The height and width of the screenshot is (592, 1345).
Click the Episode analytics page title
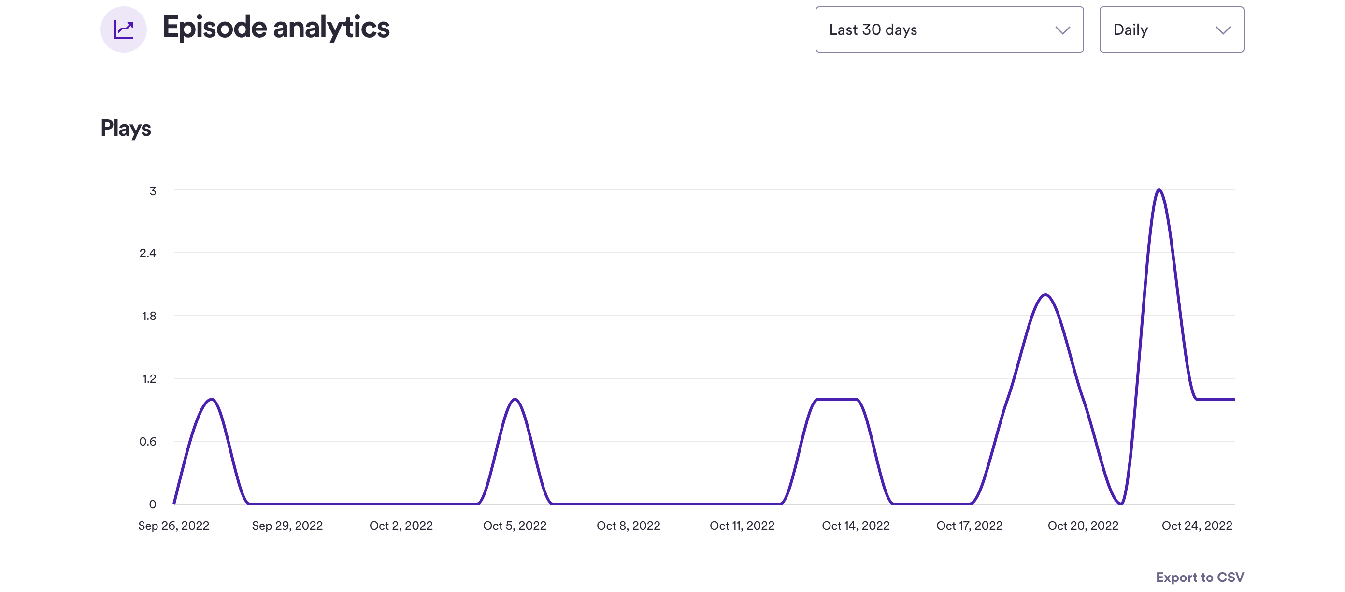click(x=276, y=28)
